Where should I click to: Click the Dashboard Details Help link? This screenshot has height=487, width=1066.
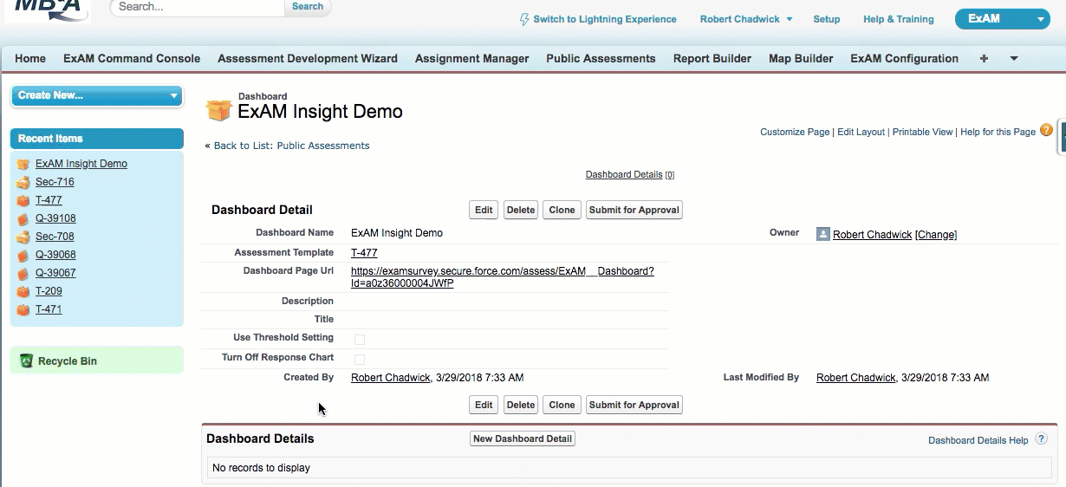tap(978, 440)
